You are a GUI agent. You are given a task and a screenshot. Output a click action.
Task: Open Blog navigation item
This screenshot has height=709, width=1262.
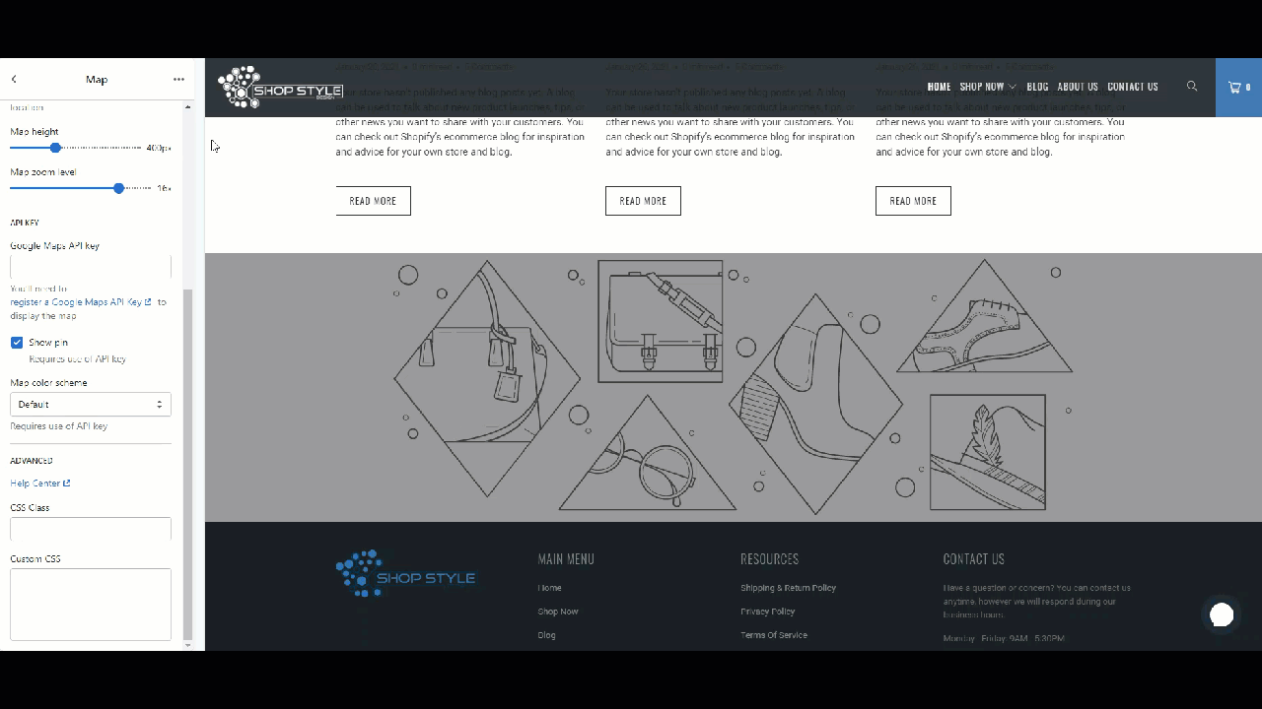click(x=1037, y=87)
